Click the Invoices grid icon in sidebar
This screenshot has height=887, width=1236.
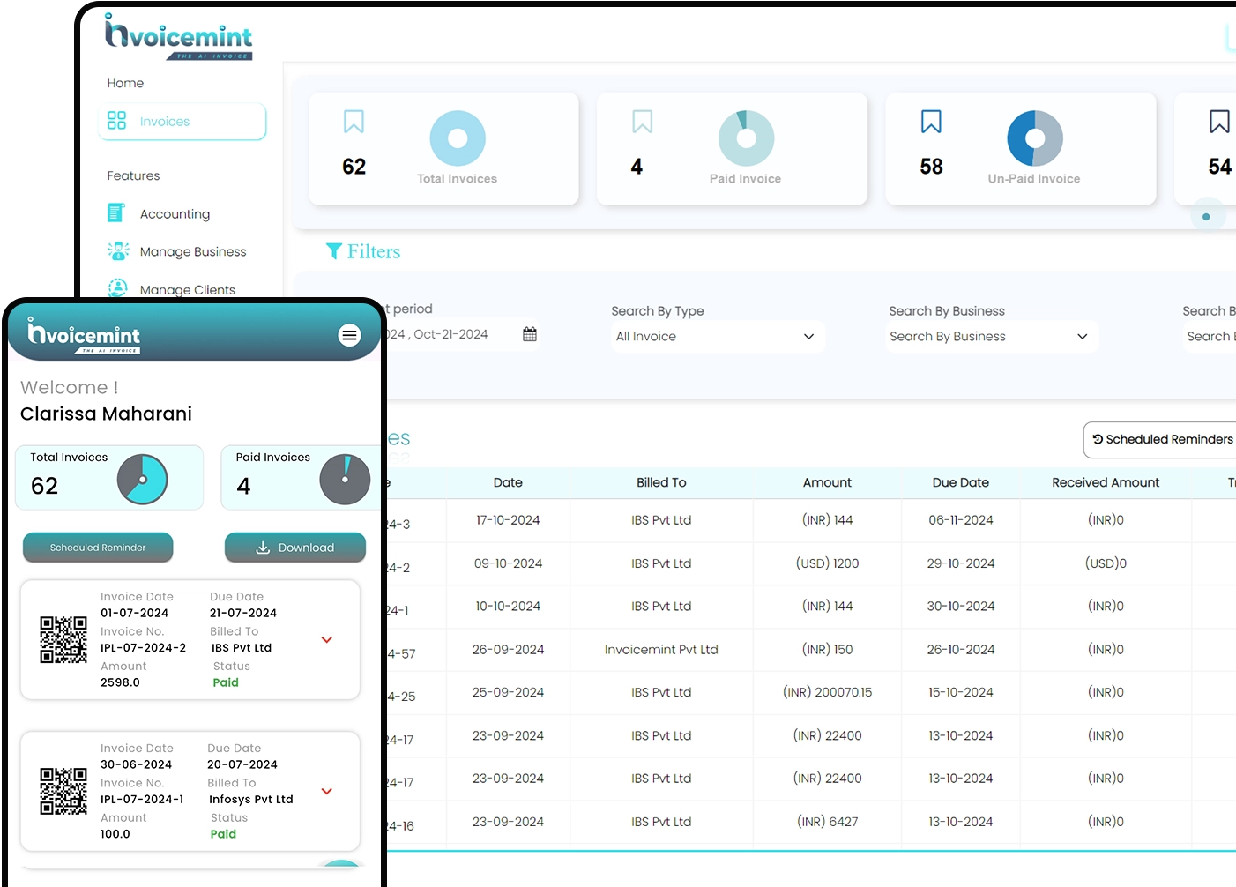pyautogui.click(x=116, y=121)
